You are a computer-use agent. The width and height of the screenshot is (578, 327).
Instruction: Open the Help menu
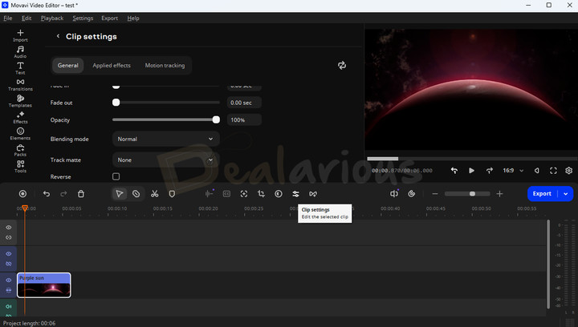coord(133,18)
